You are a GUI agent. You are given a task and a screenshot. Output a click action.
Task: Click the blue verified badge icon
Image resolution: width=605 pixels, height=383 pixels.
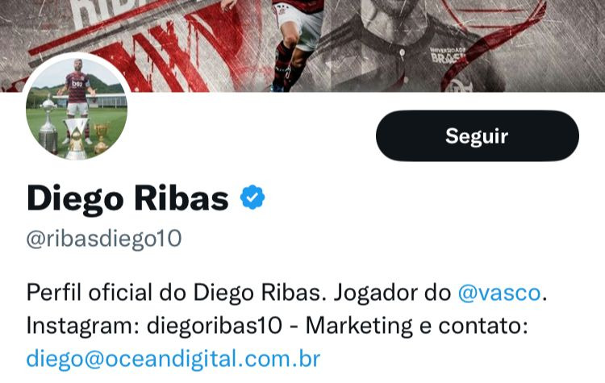click(x=252, y=197)
